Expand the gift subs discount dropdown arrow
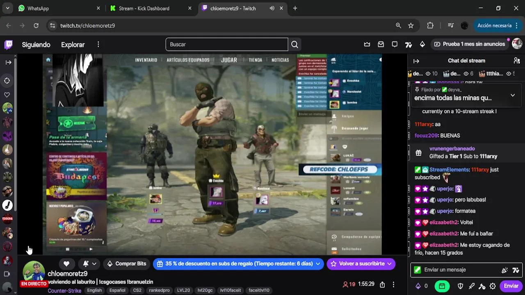The height and width of the screenshot is (295, 525). (318, 264)
